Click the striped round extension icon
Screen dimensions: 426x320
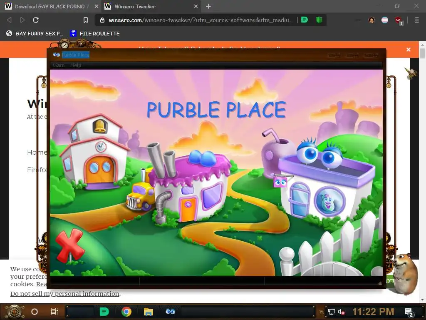coord(385,20)
